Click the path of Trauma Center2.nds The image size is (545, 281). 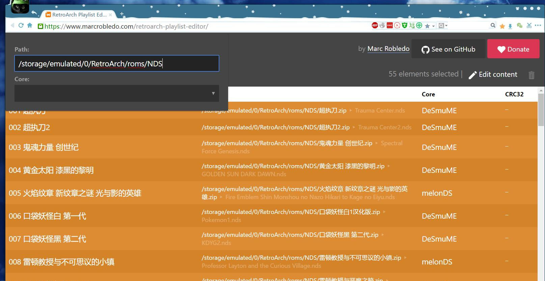pos(306,127)
